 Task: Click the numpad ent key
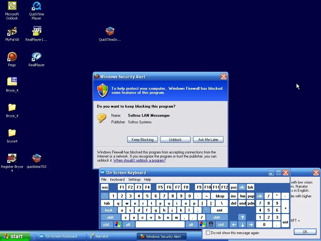[285, 221]
